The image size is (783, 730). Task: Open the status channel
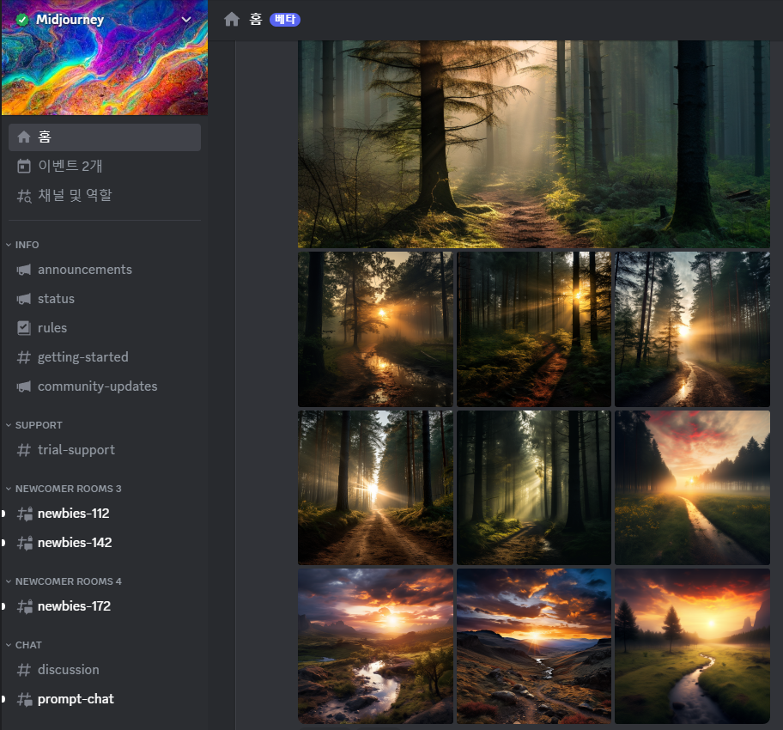tap(105, 299)
